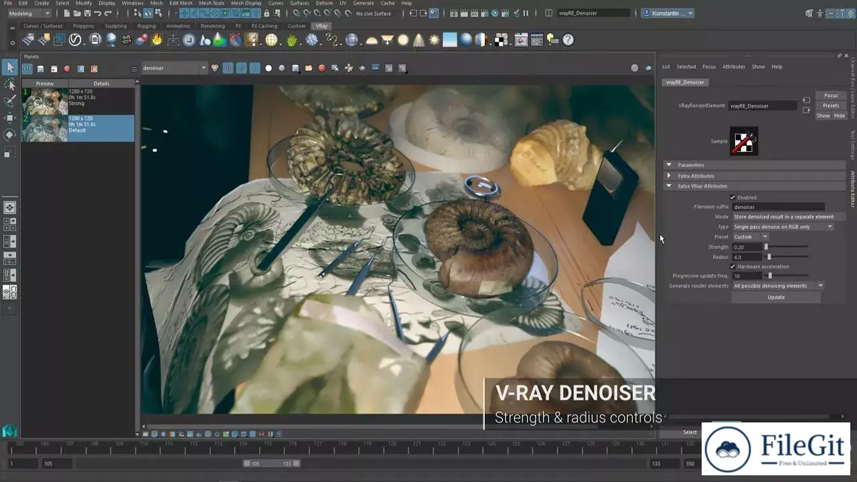Click the VRayRenderElement name field
The image size is (857, 482).
[763, 106]
